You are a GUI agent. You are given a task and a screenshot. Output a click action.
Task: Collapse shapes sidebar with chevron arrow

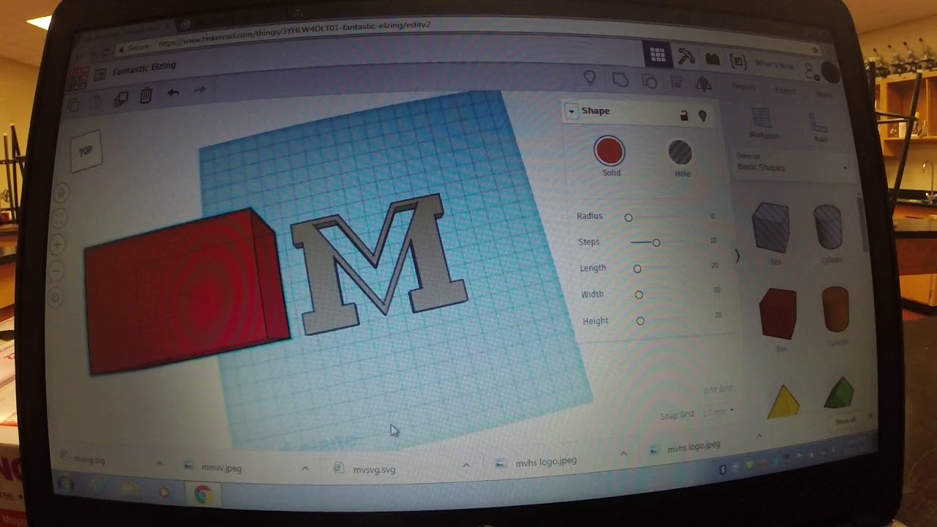tap(737, 256)
